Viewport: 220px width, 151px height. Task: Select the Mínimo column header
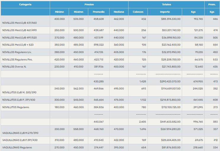(x=59, y=12)
